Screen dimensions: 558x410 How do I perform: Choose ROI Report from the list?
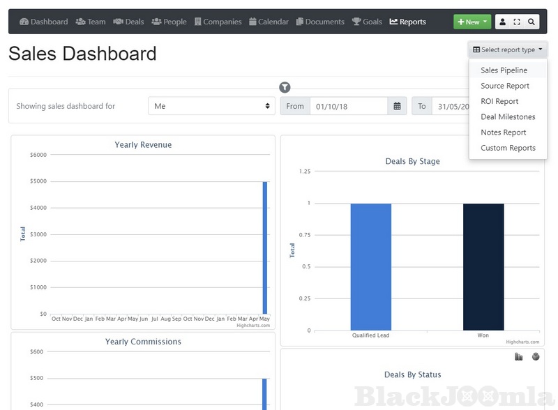tap(499, 101)
